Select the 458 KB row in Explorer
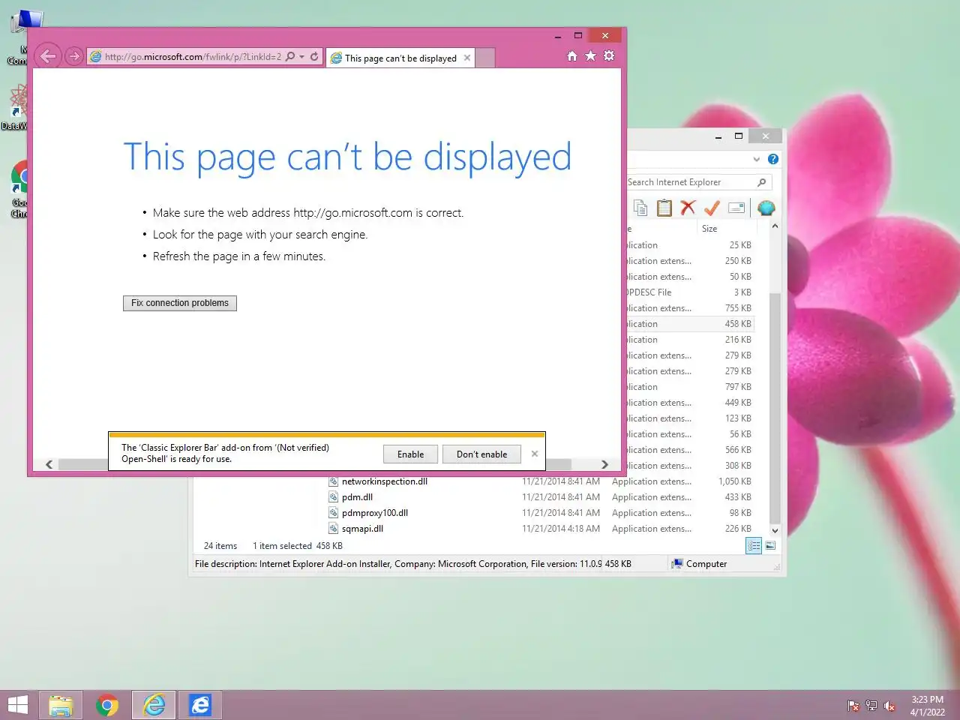This screenshot has height=720, width=960. click(690, 324)
